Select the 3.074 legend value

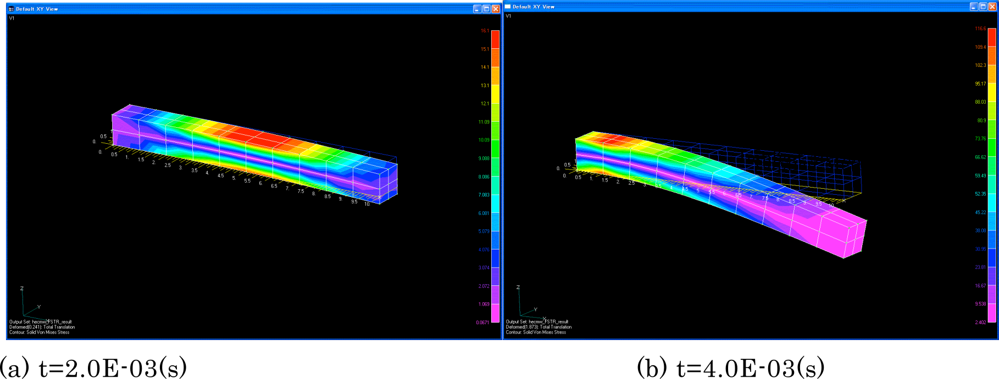click(484, 268)
